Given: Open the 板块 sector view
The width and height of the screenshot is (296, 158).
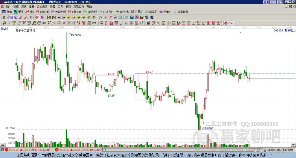Looking at the screenshot, I should pos(19,12).
